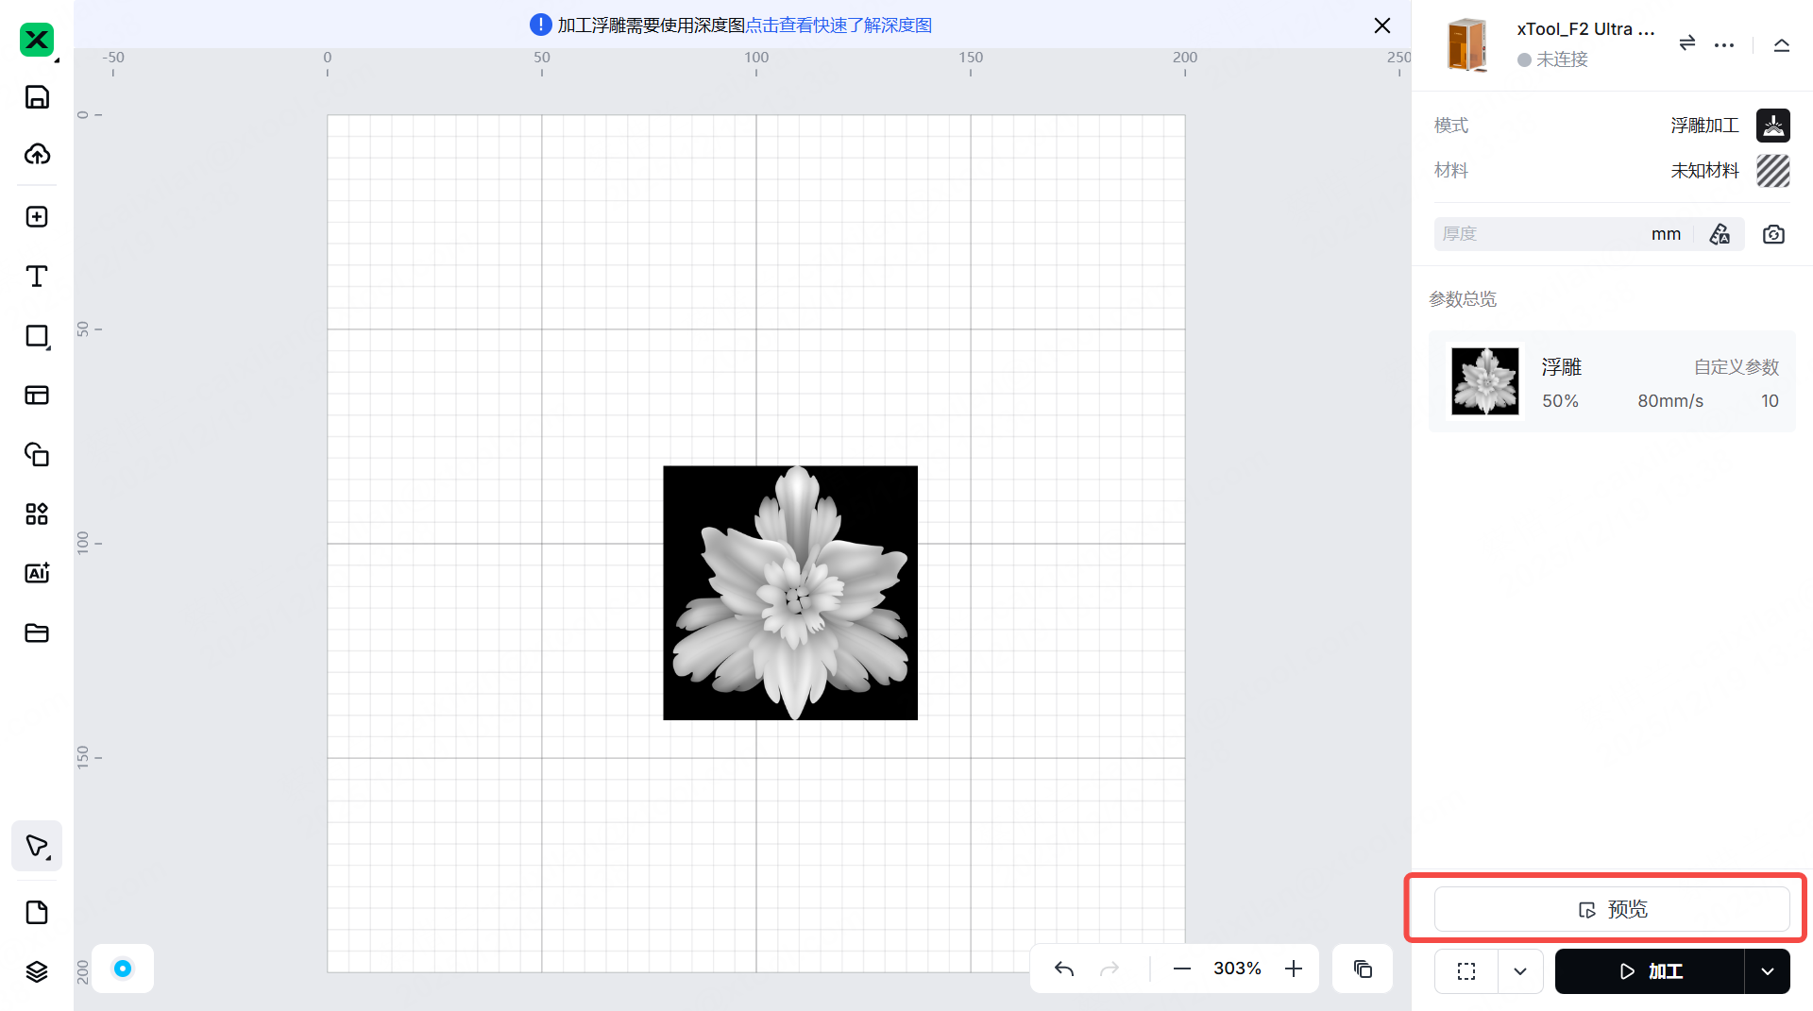
Task: Click the undo arrow
Action: 1064,969
